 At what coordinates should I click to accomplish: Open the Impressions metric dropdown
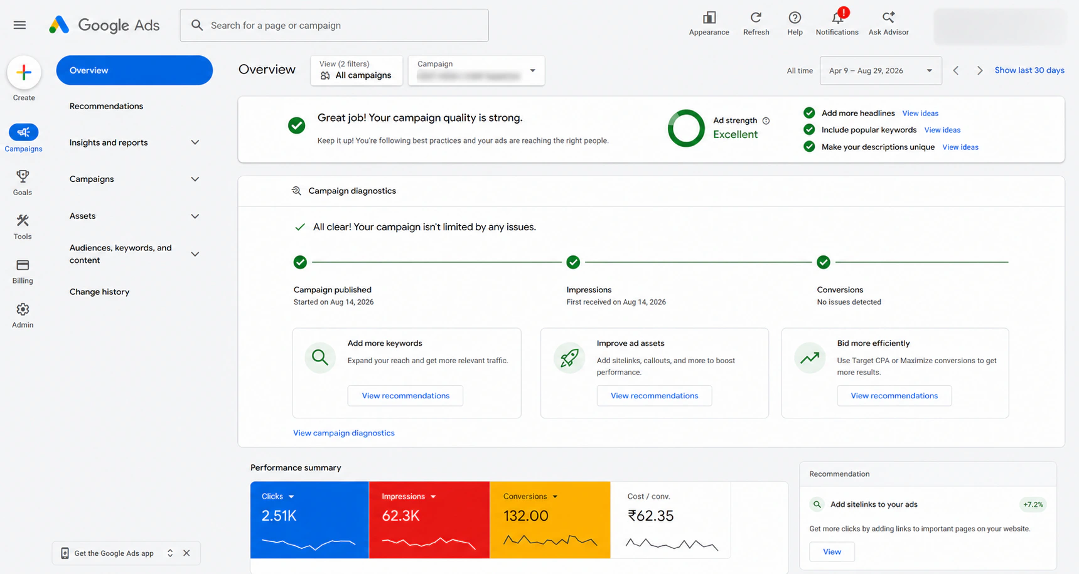click(433, 497)
